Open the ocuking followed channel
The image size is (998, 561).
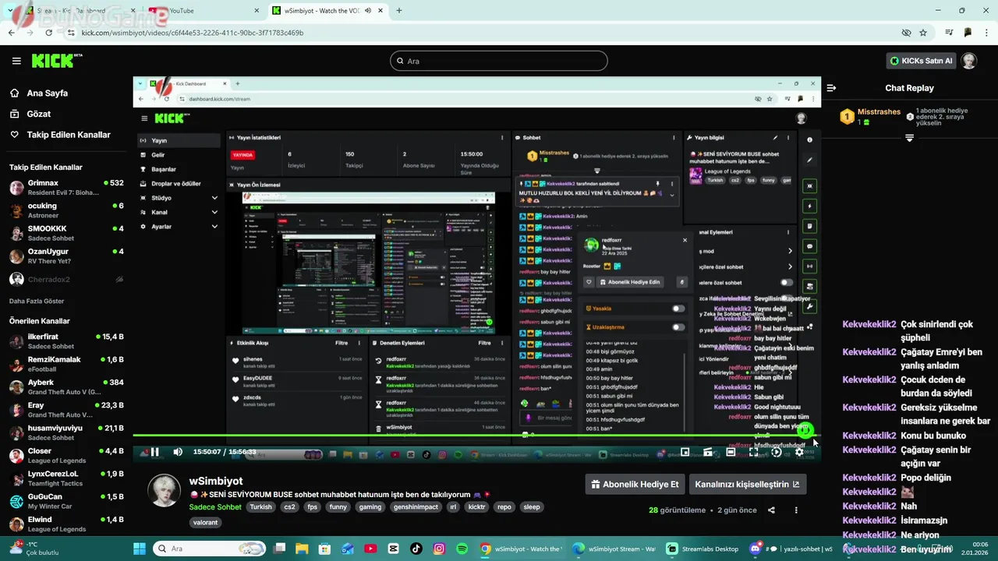65,210
